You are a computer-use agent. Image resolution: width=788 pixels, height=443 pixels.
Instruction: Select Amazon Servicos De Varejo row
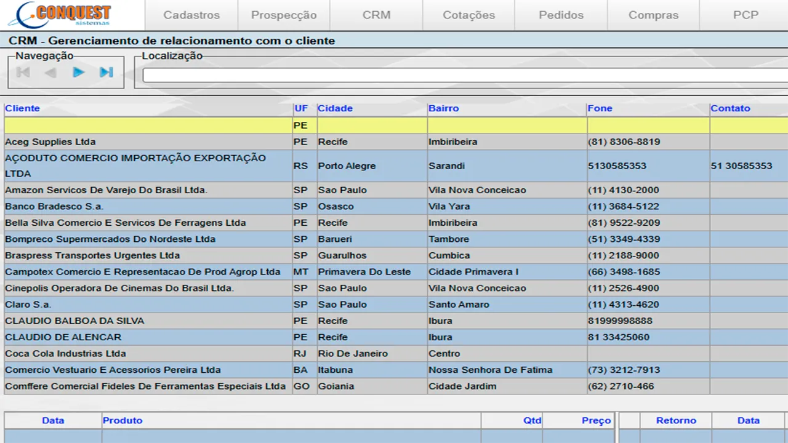click(396, 190)
